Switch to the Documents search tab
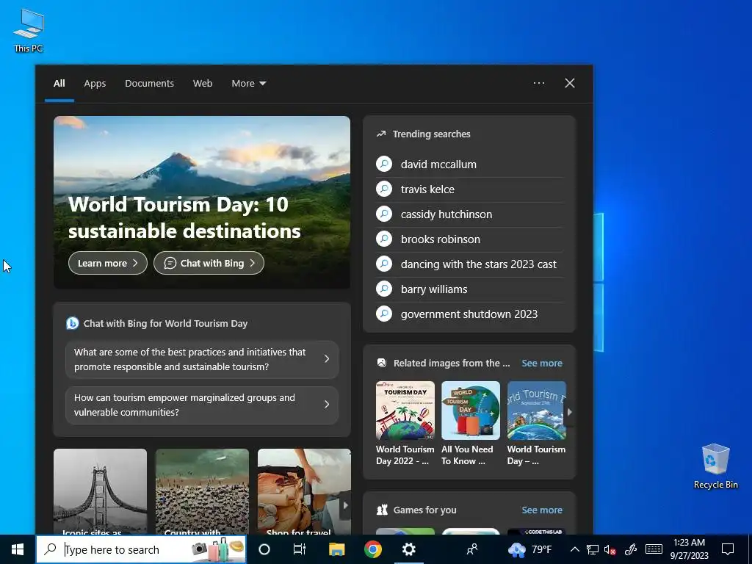This screenshot has height=564, width=752. (x=149, y=84)
